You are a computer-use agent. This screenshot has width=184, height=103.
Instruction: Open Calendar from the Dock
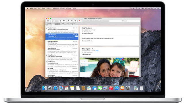click(67, 88)
